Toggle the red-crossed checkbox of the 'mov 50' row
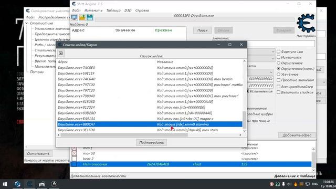336x189 pixels. coord(74,153)
